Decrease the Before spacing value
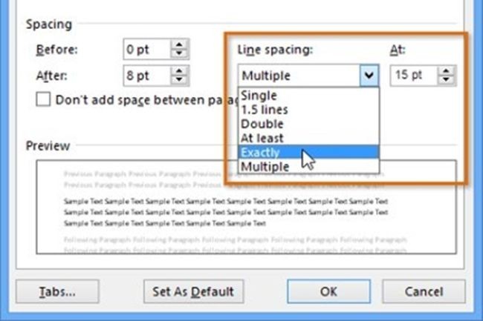 pyautogui.click(x=179, y=53)
